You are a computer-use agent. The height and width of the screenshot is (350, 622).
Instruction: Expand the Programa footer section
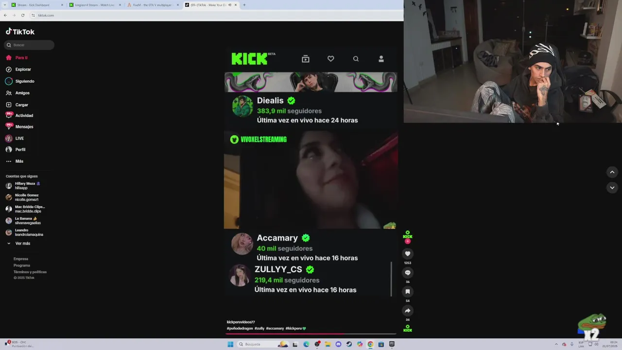pos(22,265)
